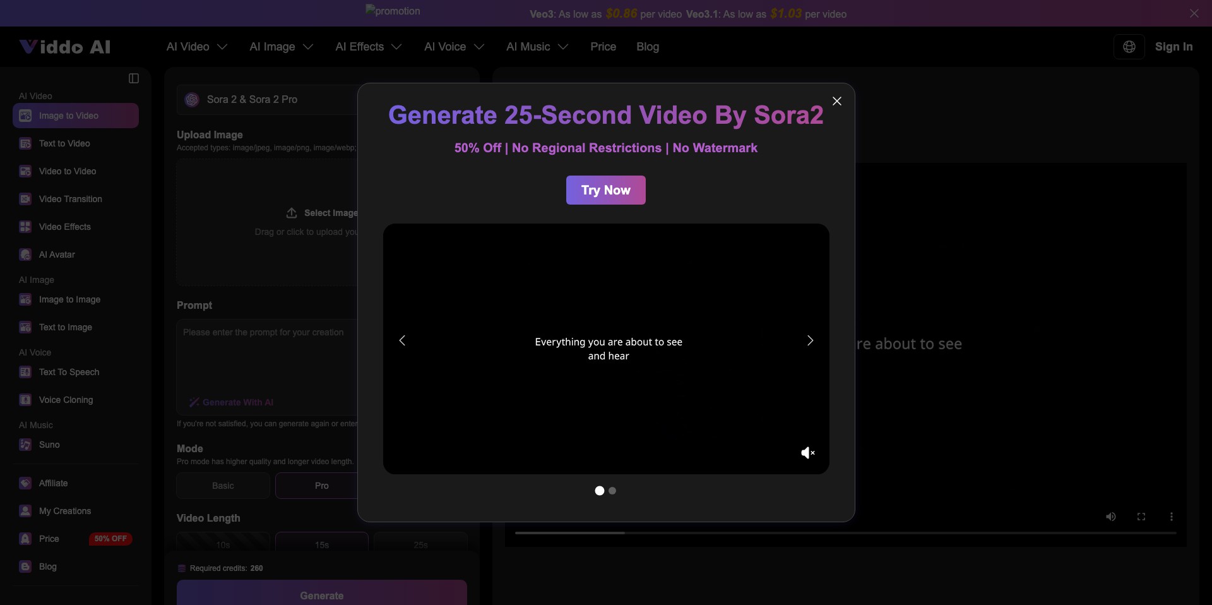Screen dimensions: 1212x605
Task: Go to previous slide in popup carousel
Action: tap(402, 340)
